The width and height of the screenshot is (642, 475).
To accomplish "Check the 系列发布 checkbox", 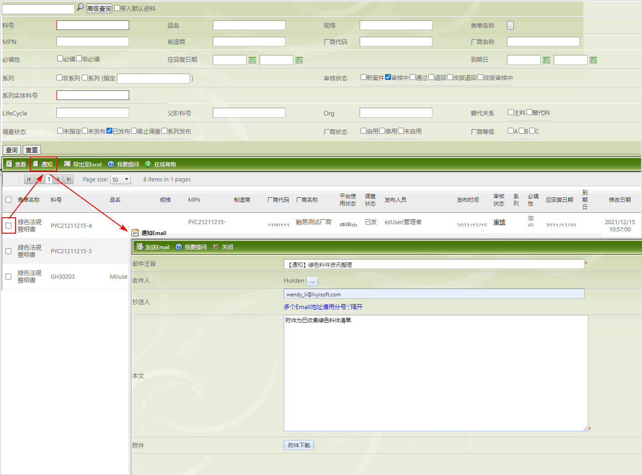I will [x=165, y=131].
